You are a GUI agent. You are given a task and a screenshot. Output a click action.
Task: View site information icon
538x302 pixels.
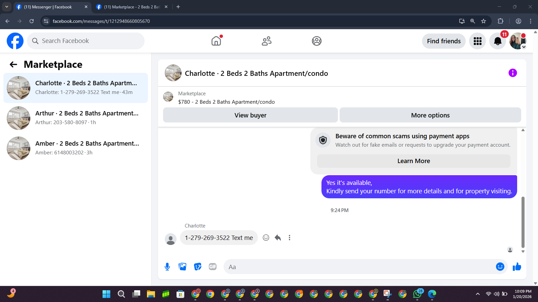46,21
